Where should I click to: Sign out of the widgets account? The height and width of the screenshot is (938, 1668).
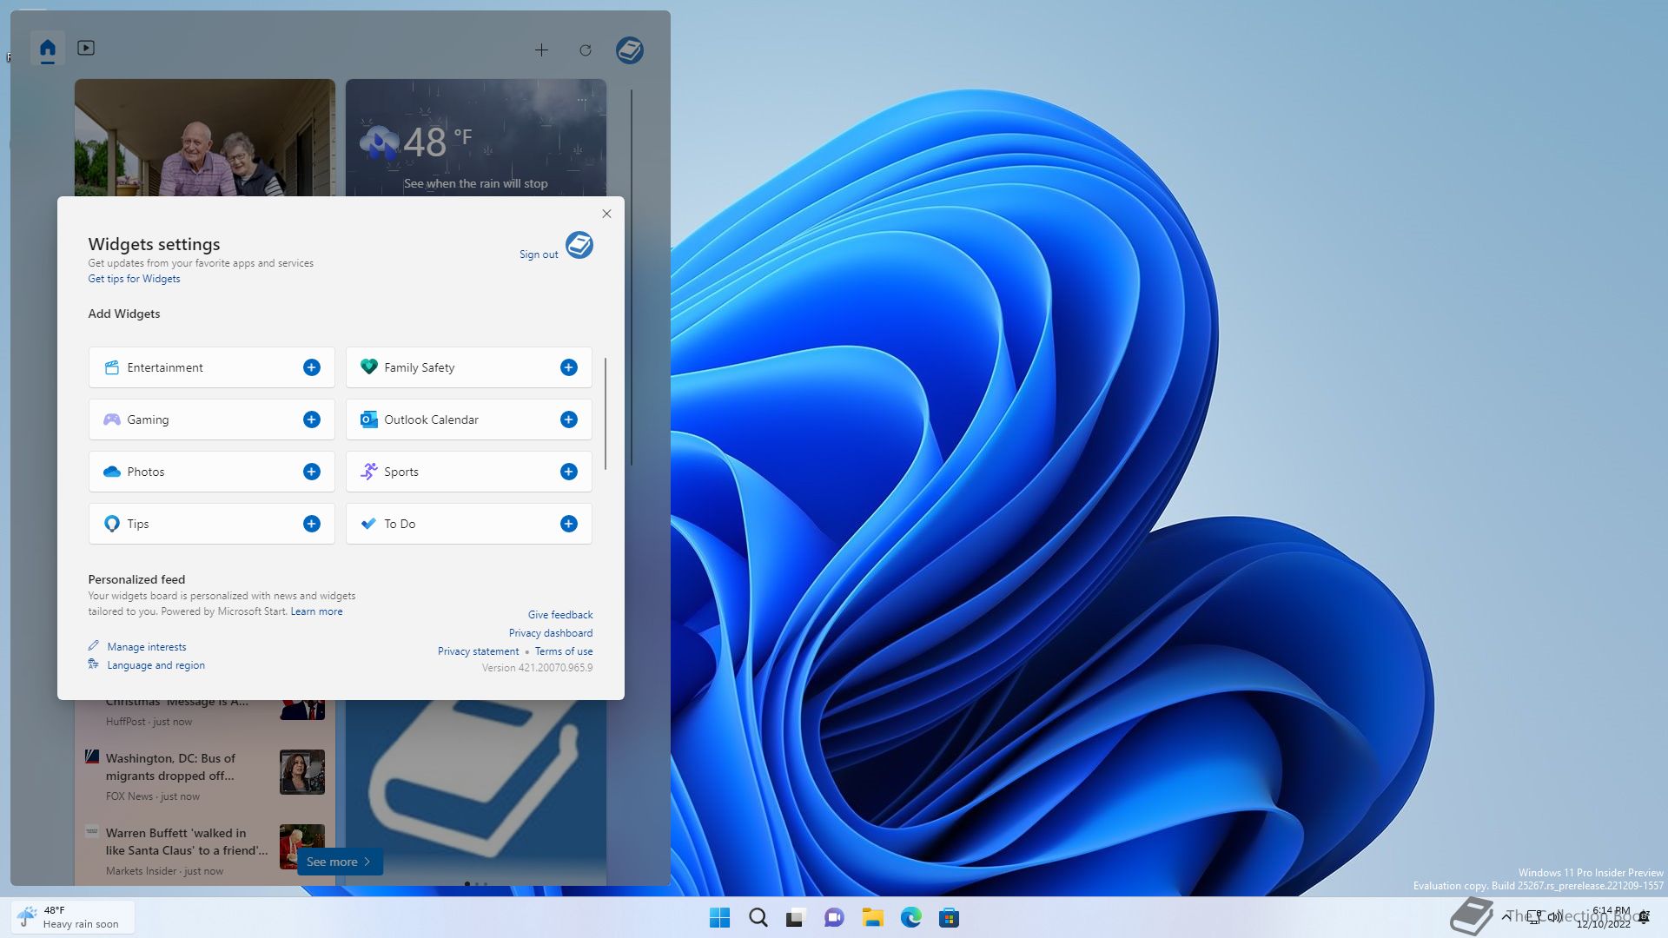tap(539, 254)
